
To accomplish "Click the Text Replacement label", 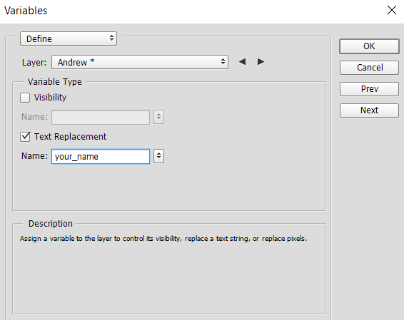I will coord(70,137).
